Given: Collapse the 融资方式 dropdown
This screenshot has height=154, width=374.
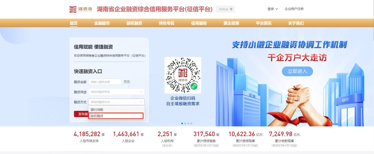Looking at the screenshot, I should pyautogui.click(x=141, y=102).
